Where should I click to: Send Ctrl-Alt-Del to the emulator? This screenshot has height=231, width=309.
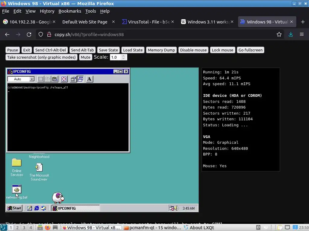pos(51,50)
